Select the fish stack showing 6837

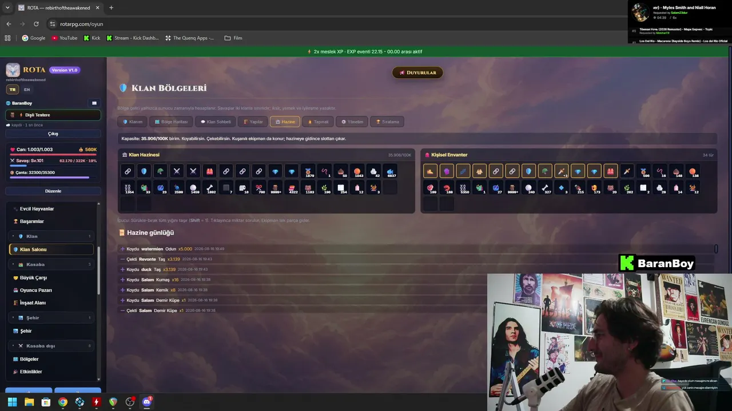point(390,171)
